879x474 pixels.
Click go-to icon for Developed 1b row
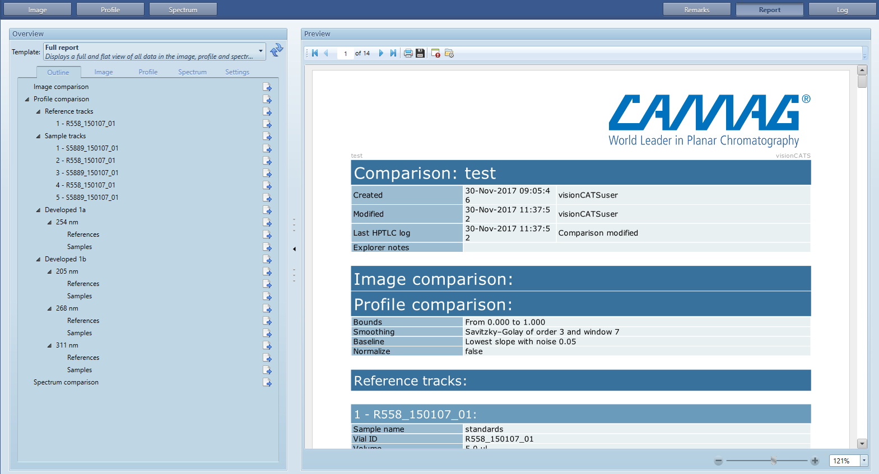pyautogui.click(x=267, y=259)
